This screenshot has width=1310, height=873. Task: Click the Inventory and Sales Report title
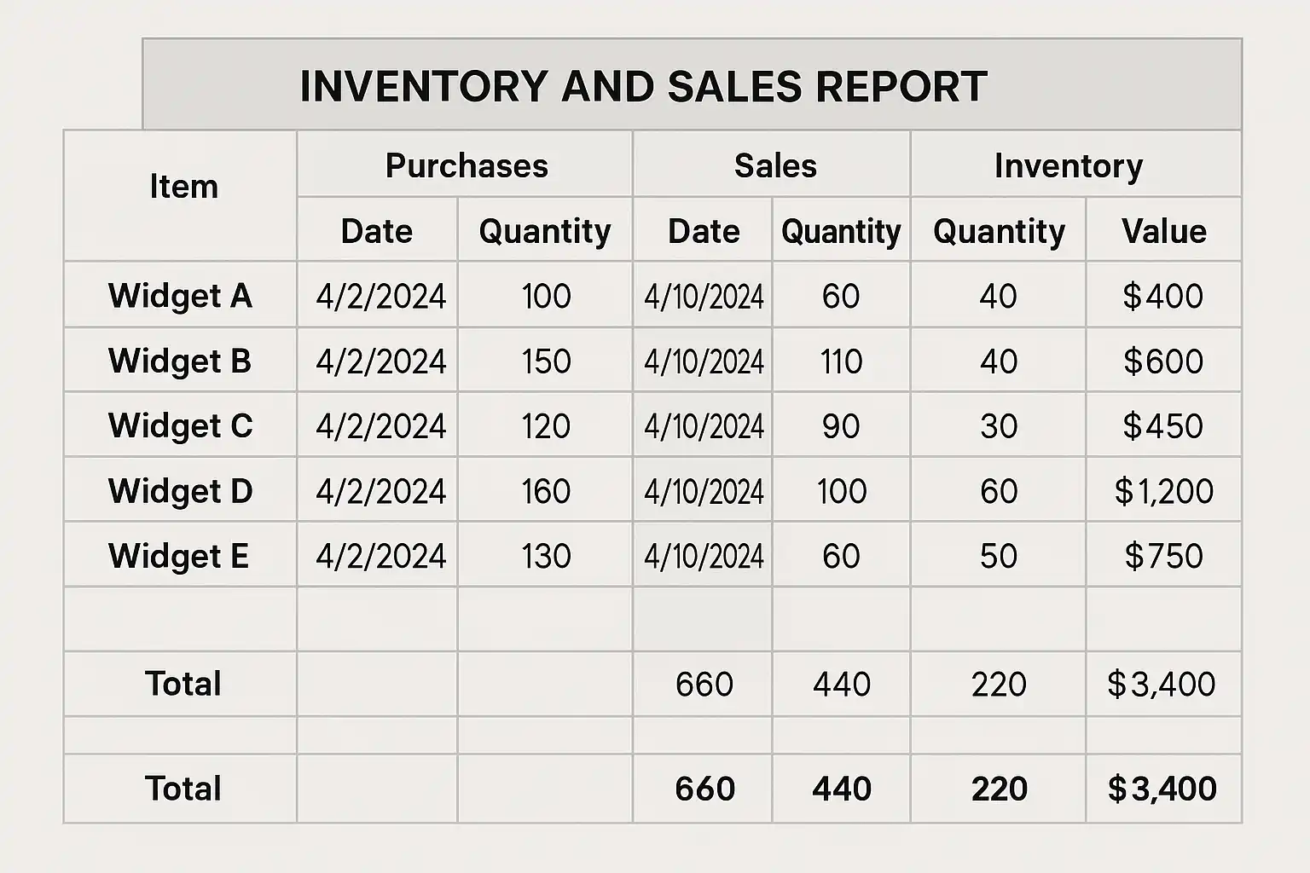tap(643, 86)
